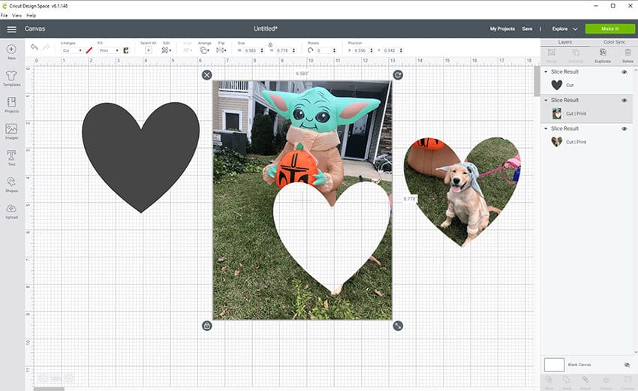Select the black heart Cut layer

[586, 86]
